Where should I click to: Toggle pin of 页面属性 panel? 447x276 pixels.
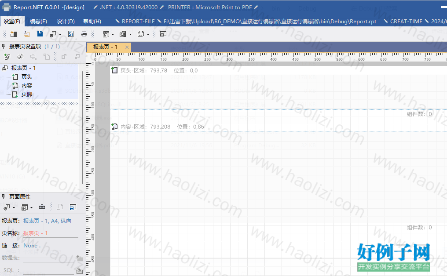click(x=4, y=196)
